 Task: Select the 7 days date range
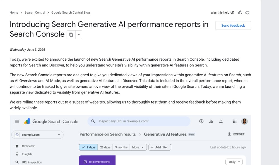point(88,147)
